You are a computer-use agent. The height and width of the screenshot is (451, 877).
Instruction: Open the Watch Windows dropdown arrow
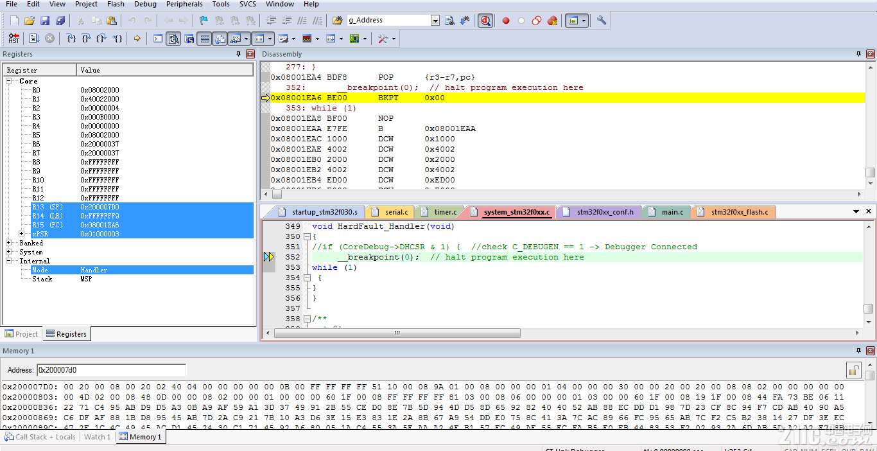(245, 39)
